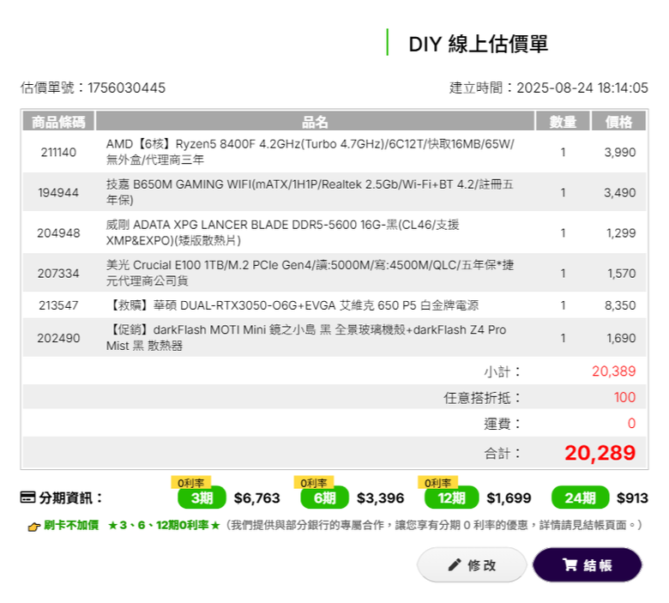Click the 0利率 tag above 6期

[314, 483]
